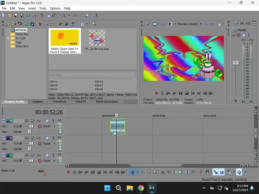Open track 4 automation mode dropdown
This screenshot has width=259, height=194.
pos(54,126)
